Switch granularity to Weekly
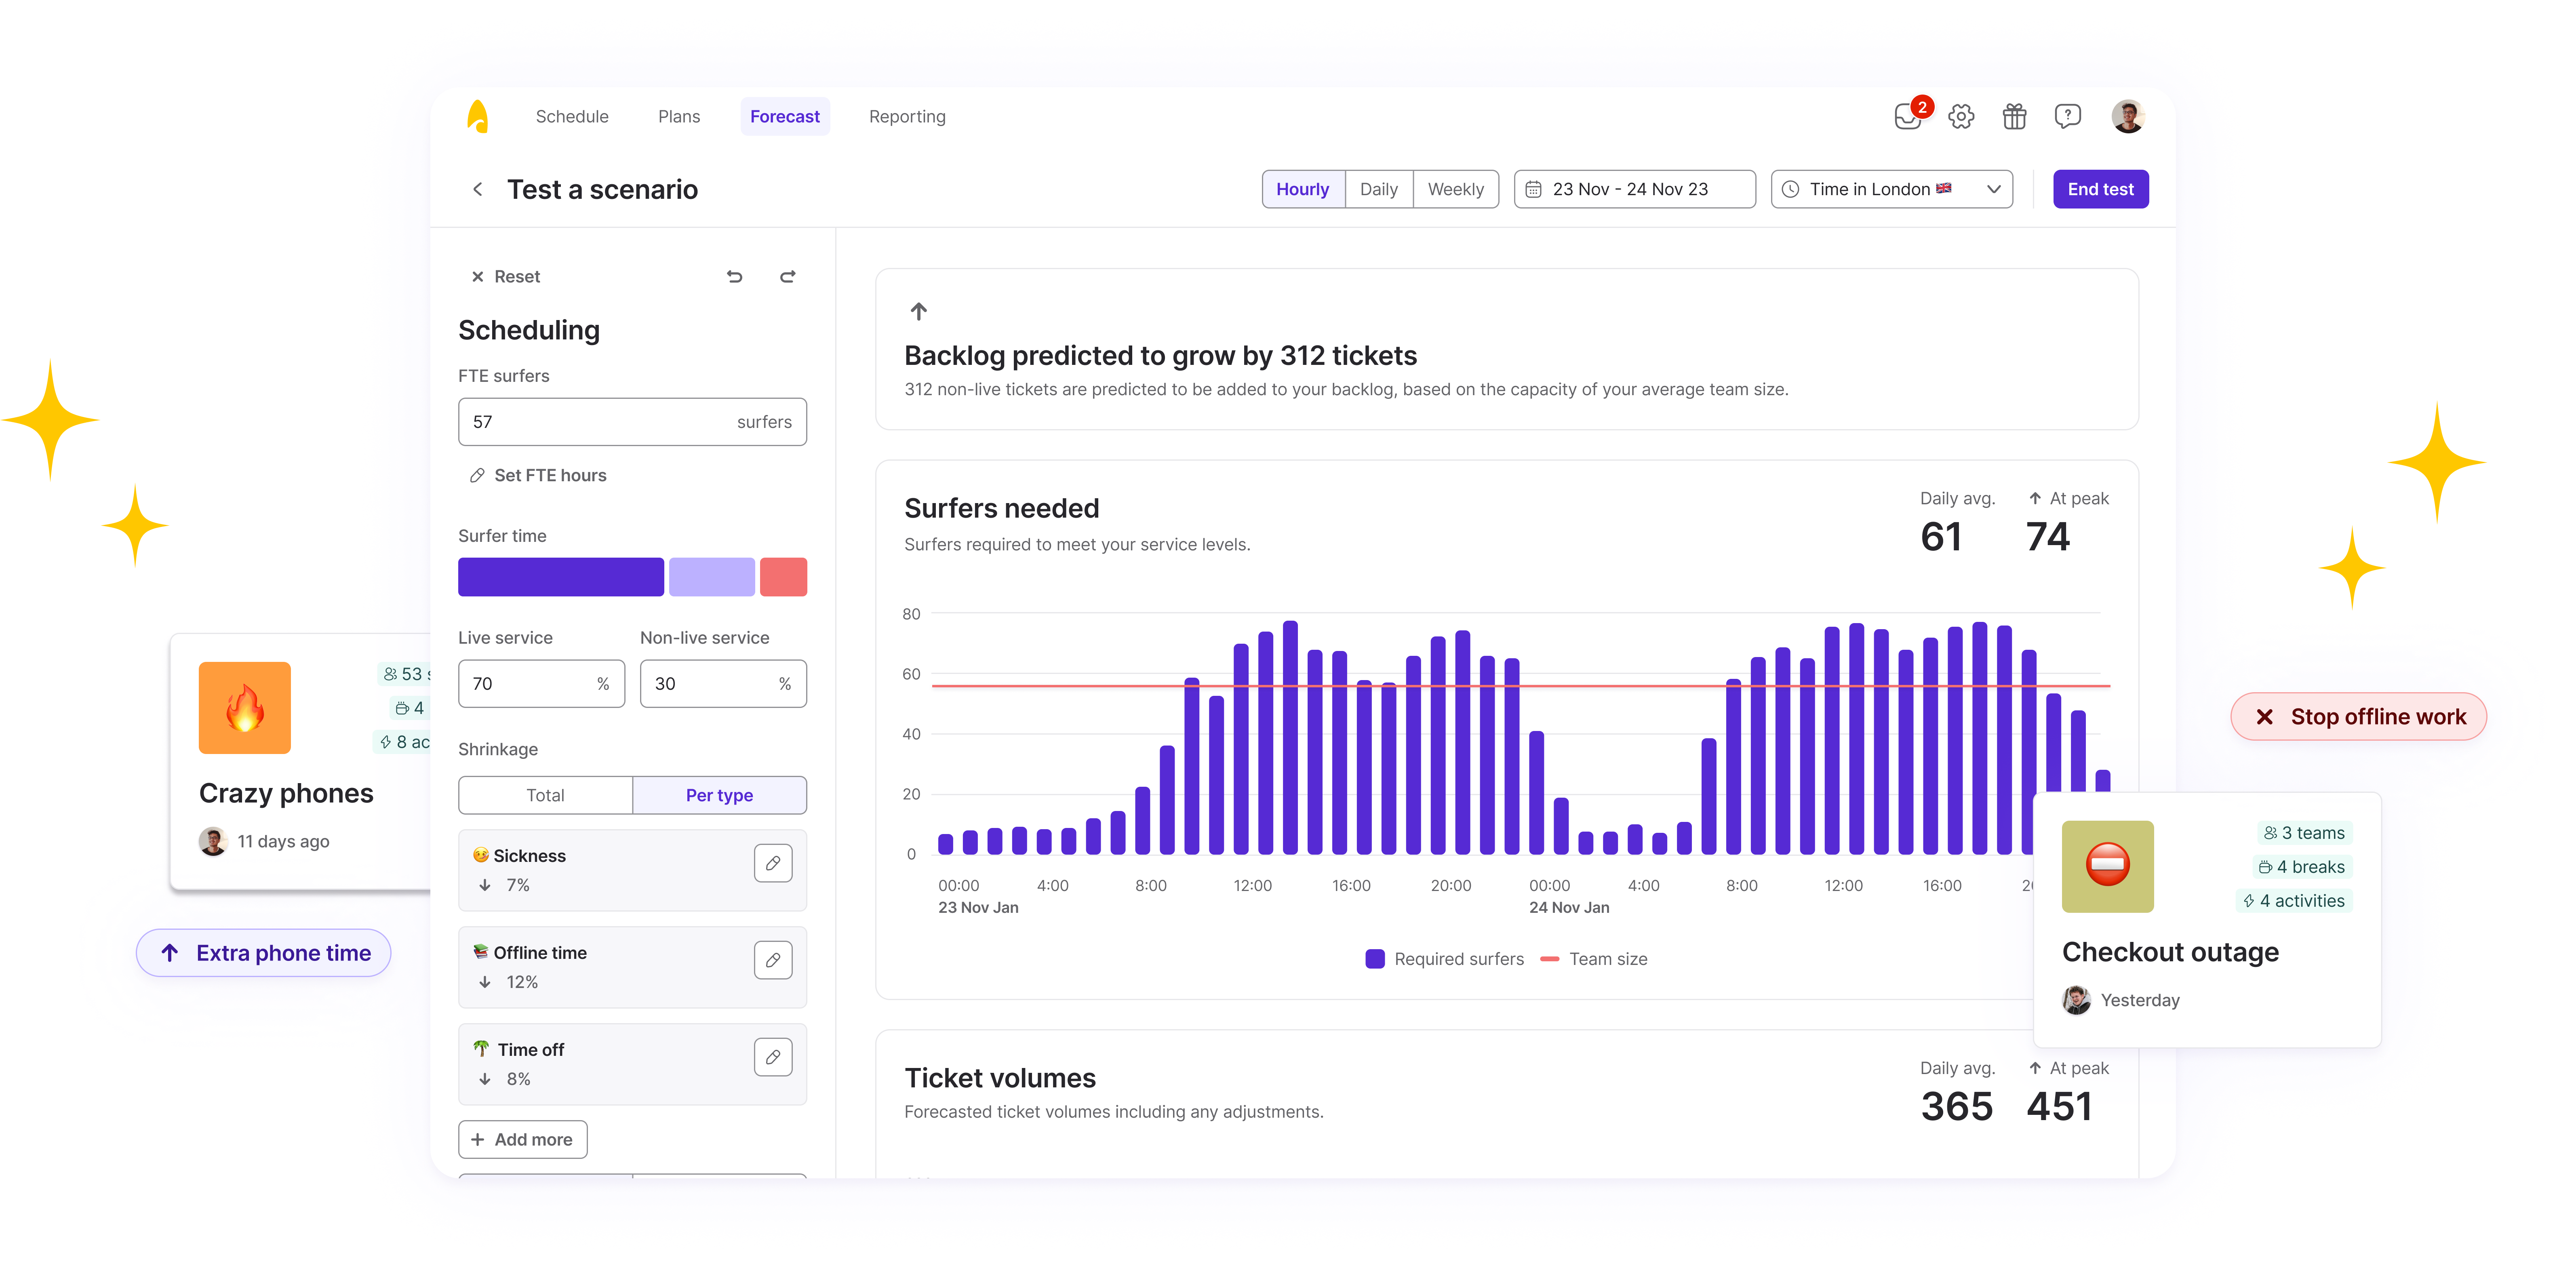This screenshot has height=1268, width=2576. pos(1455,189)
